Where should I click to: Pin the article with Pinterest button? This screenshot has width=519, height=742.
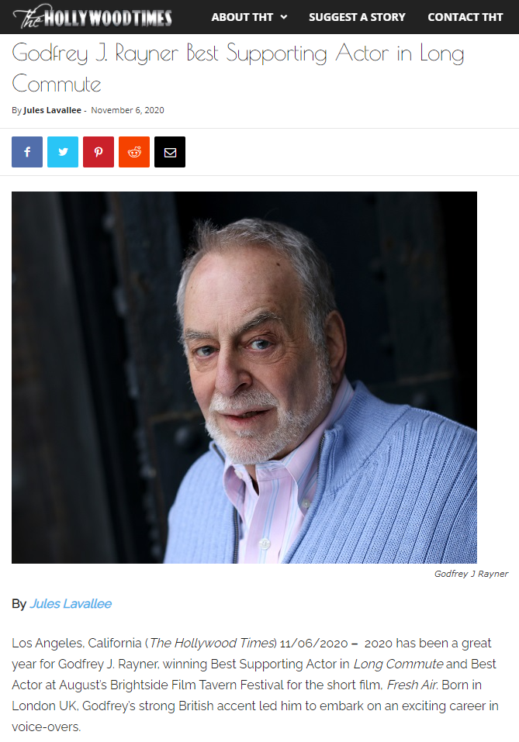[x=99, y=152]
